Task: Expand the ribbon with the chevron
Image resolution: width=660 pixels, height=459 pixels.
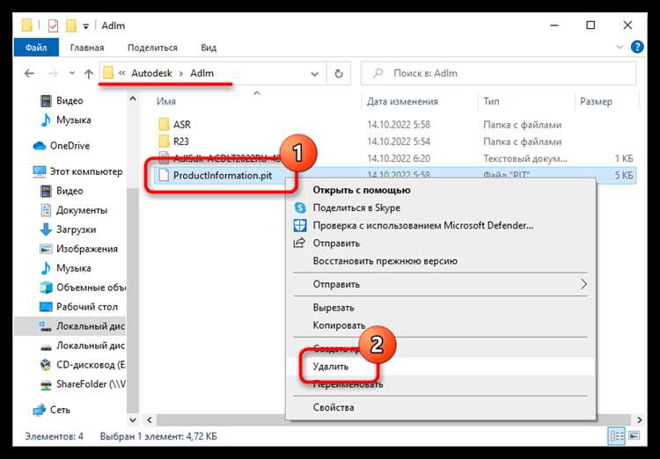Action: [620, 47]
